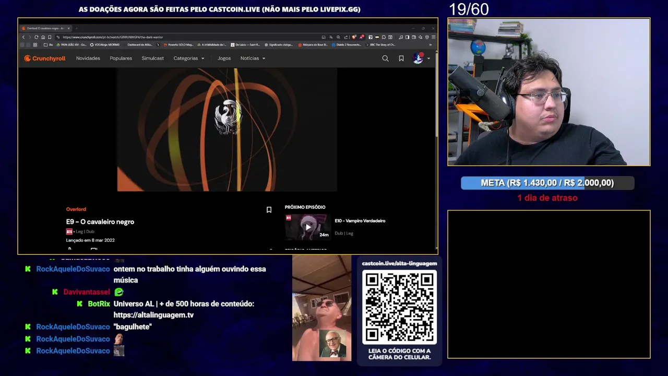Click the "bagulhete" chat message
Viewport: 668px width, 376px height.
click(133, 326)
